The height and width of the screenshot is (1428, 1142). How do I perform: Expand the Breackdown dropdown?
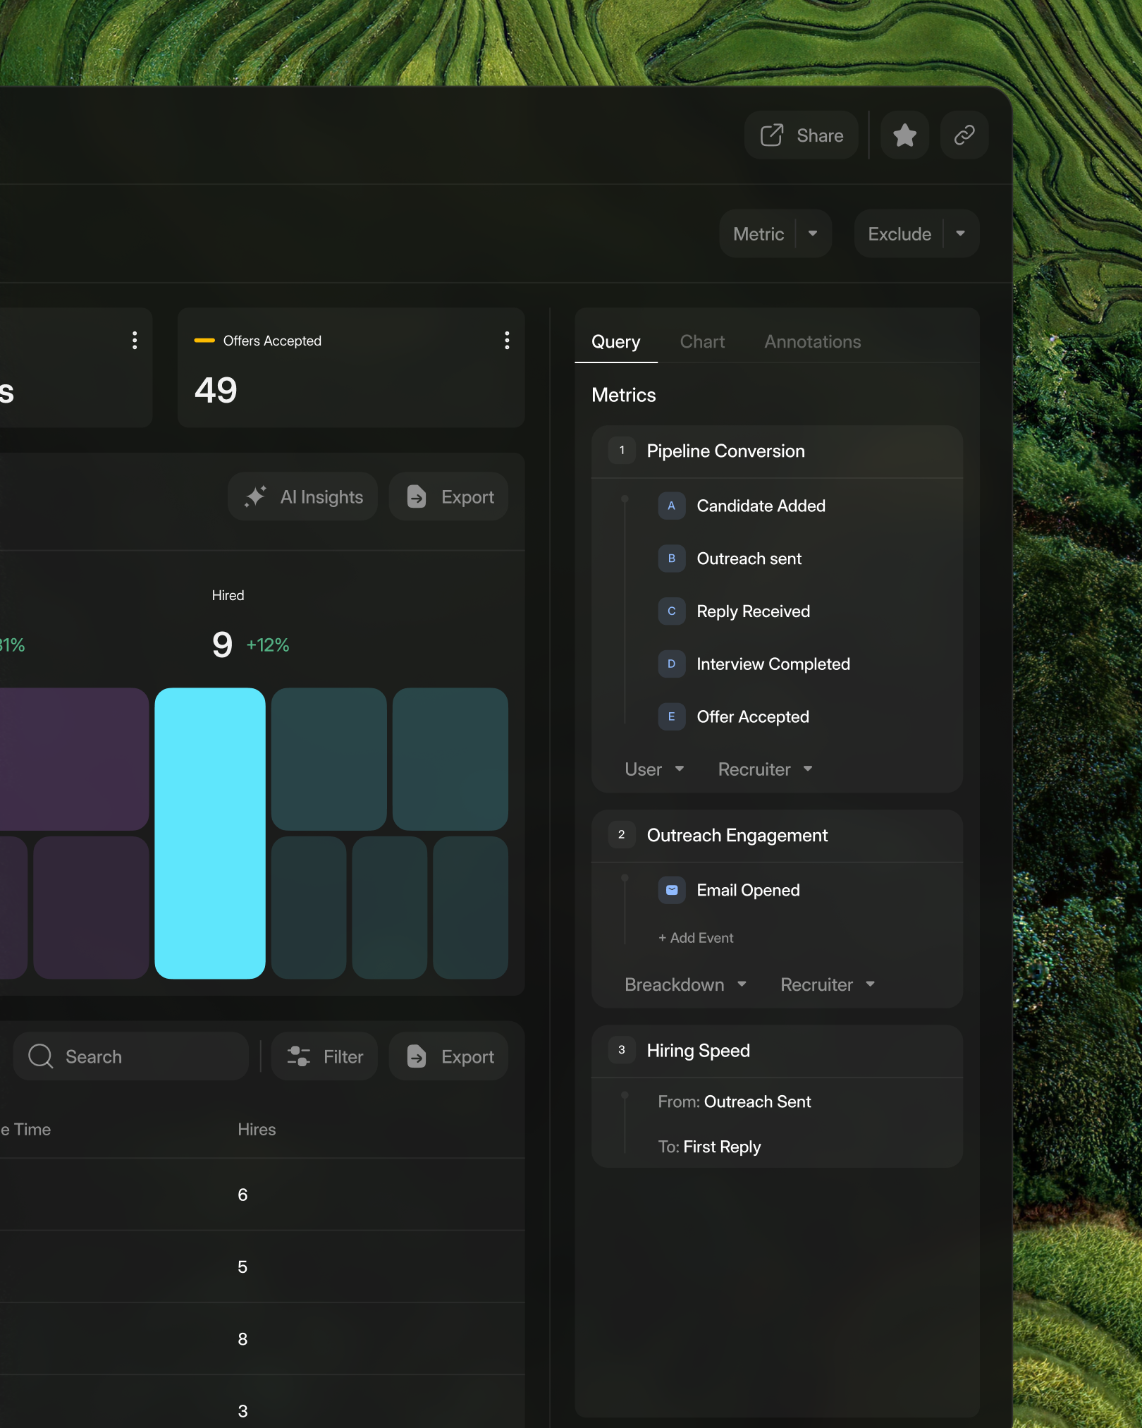click(x=685, y=984)
